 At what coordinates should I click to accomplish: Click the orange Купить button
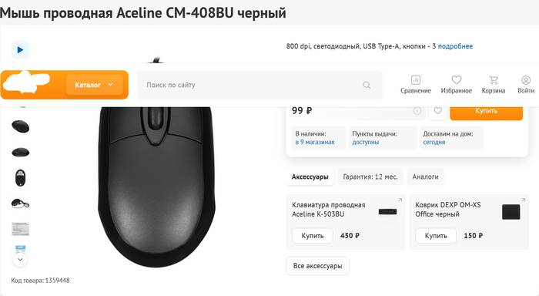(x=486, y=111)
